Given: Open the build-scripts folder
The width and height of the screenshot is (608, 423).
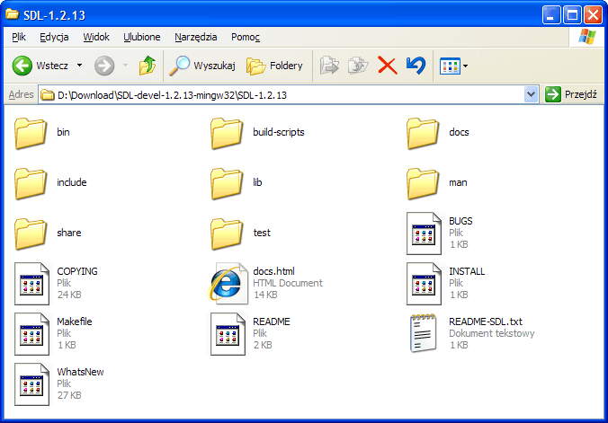Looking at the screenshot, I should tap(227, 132).
